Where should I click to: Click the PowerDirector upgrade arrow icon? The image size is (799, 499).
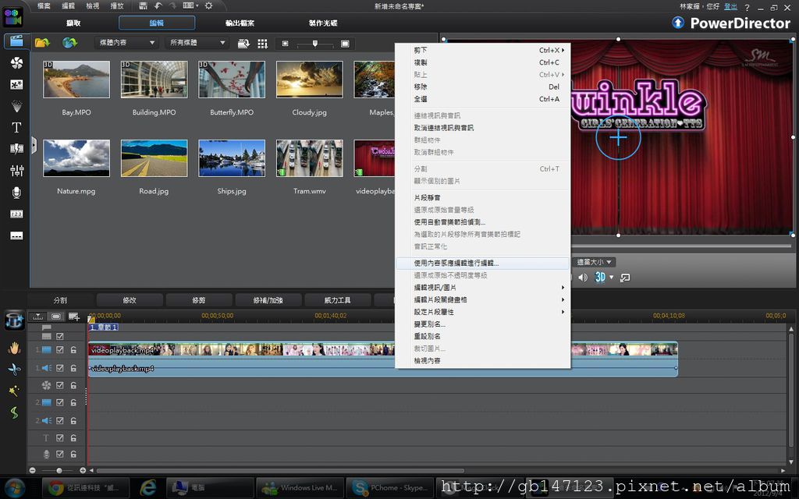[x=678, y=23]
